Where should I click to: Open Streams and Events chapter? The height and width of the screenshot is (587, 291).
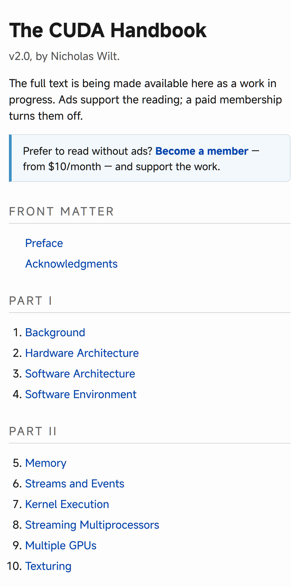tap(75, 484)
